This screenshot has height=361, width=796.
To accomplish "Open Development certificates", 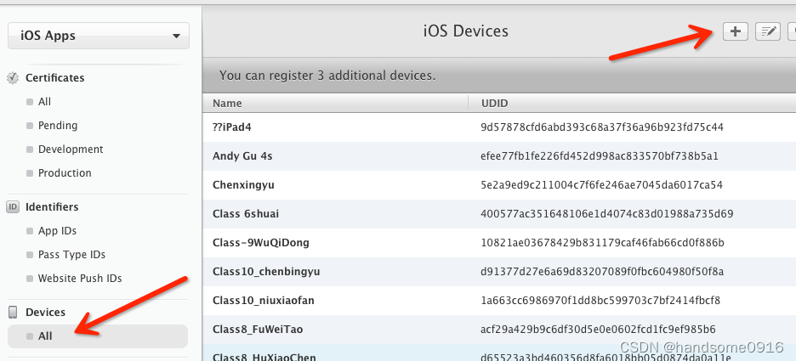I will [x=70, y=149].
